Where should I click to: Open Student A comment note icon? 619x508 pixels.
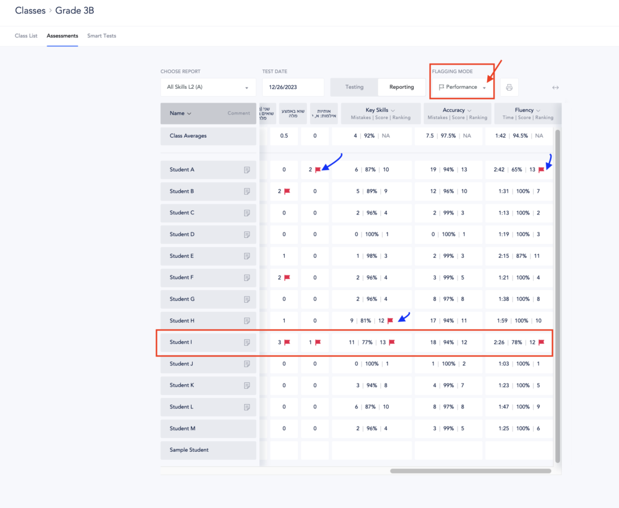pyautogui.click(x=247, y=170)
